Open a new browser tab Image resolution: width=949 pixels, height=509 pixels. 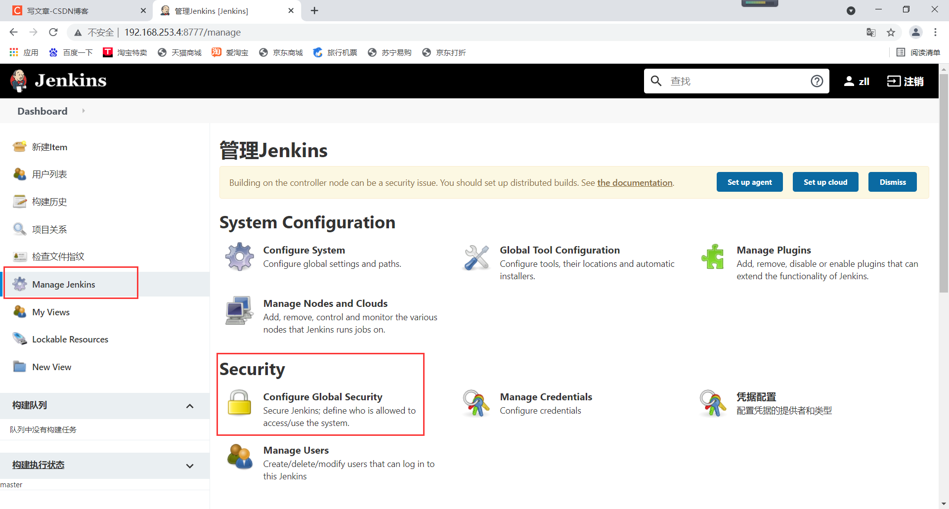click(314, 10)
